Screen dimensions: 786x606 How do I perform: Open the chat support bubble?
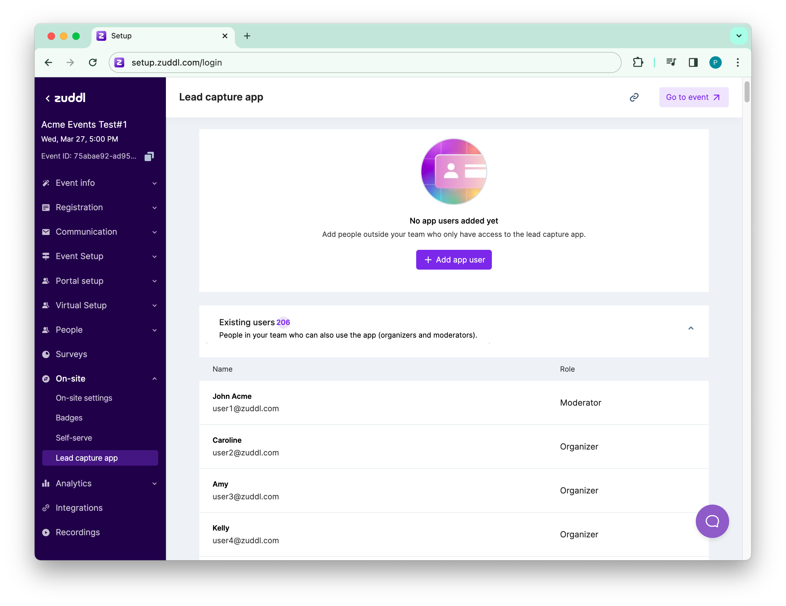[712, 521]
